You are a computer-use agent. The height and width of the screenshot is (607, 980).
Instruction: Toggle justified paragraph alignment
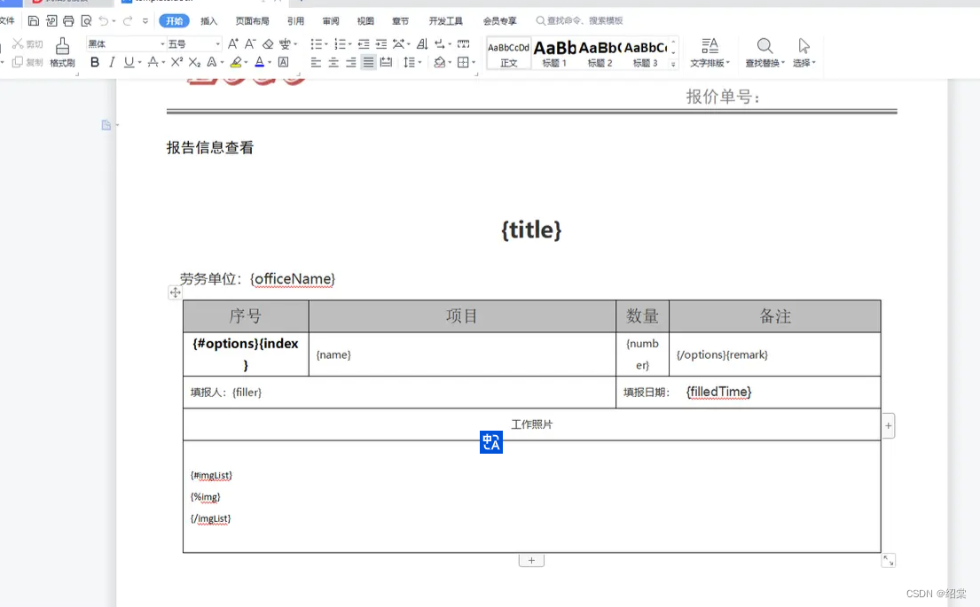[366, 62]
